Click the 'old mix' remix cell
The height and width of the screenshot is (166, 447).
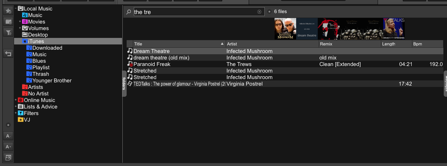[x=328, y=58]
